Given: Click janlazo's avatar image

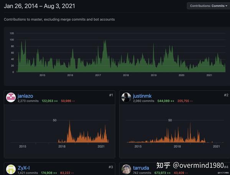Looking at the screenshot, I should point(11,97).
